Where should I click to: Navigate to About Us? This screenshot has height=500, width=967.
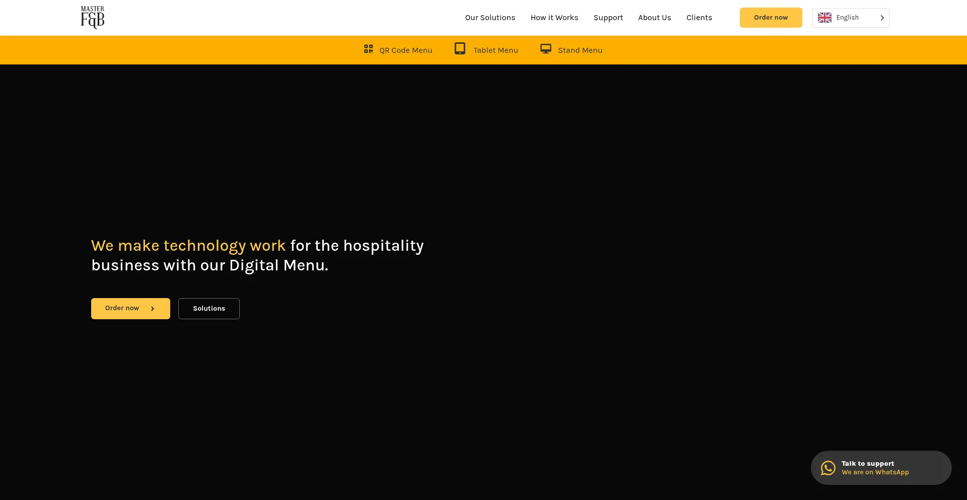[654, 18]
